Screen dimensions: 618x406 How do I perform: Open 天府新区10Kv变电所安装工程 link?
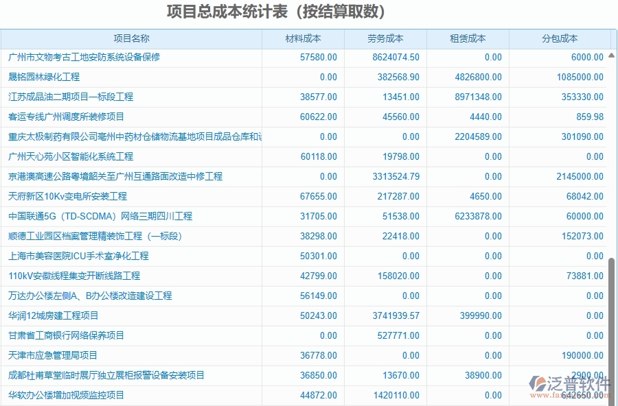coord(68,196)
